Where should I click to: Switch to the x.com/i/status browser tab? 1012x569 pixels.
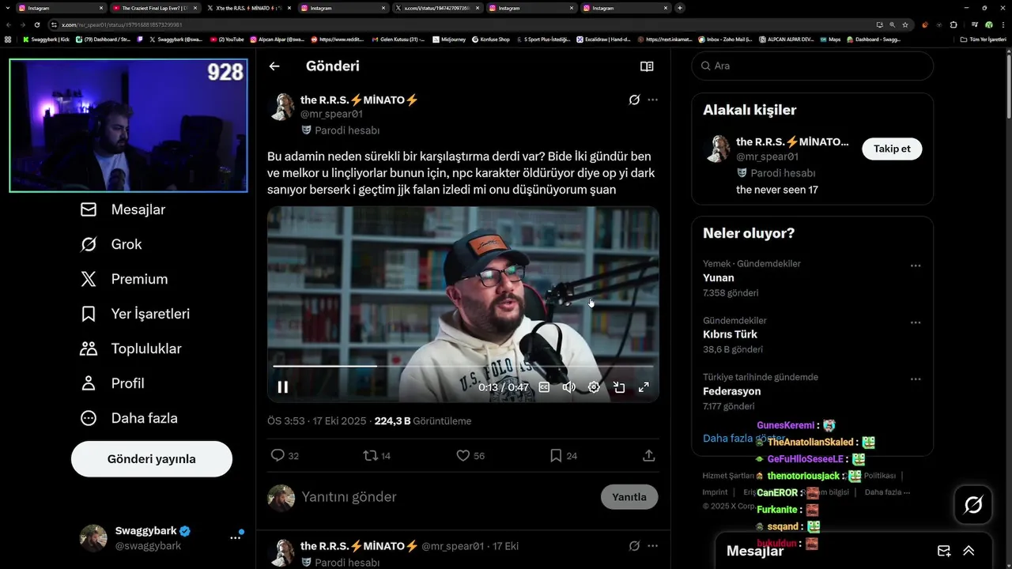[x=439, y=8]
